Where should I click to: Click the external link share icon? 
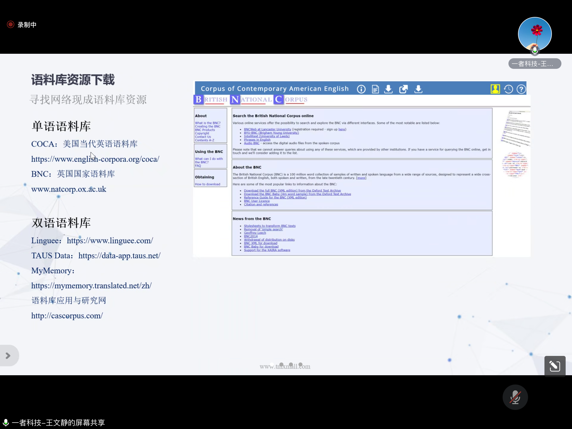point(403,89)
